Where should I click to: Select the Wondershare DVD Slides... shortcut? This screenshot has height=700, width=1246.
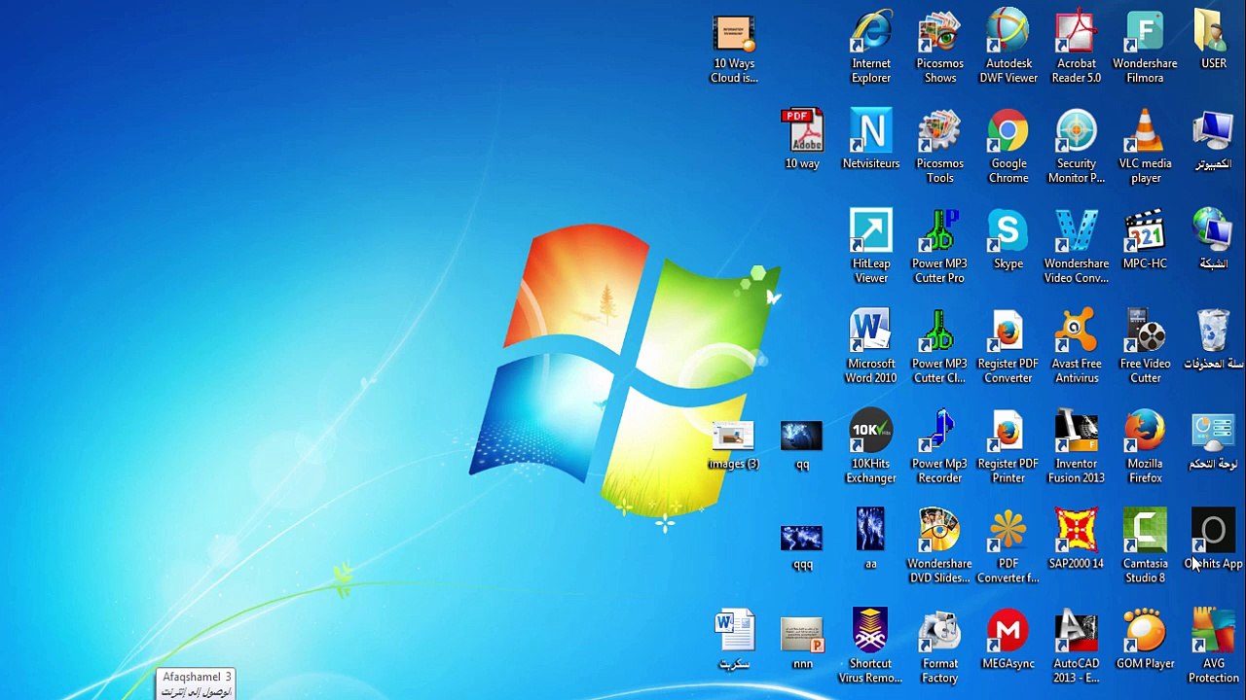(939, 546)
